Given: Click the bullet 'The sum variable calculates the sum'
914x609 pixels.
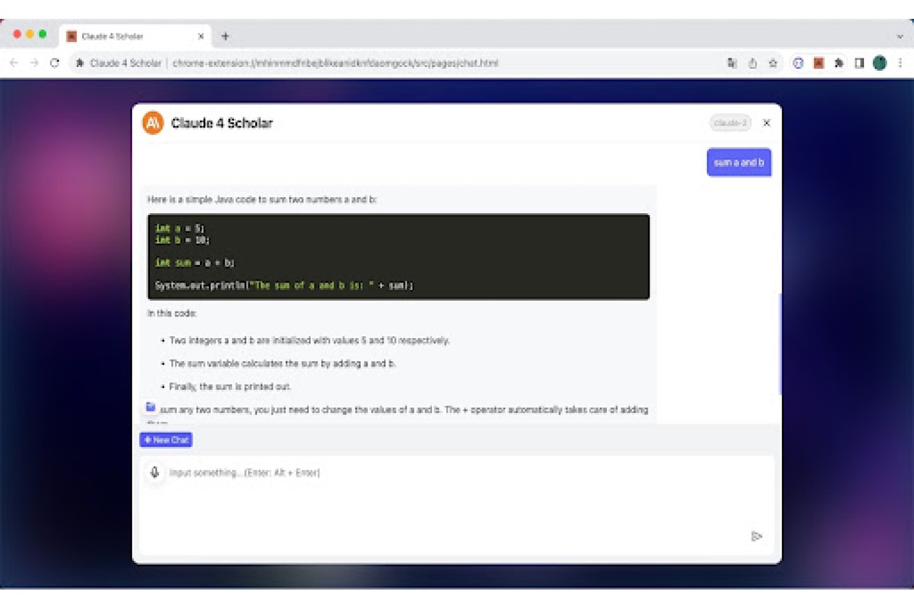Looking at the screenshot, I should tap(283, 364).
